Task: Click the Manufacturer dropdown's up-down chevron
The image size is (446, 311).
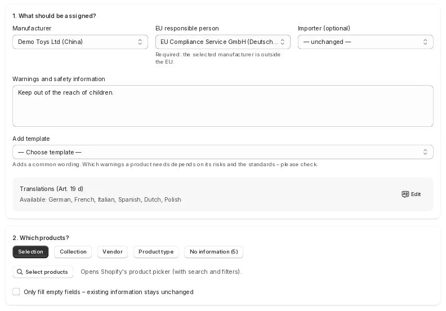Action: (x=140, y=42)
